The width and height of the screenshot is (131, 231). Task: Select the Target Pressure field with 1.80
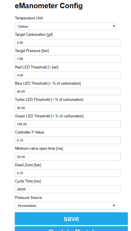pos(68,59)
